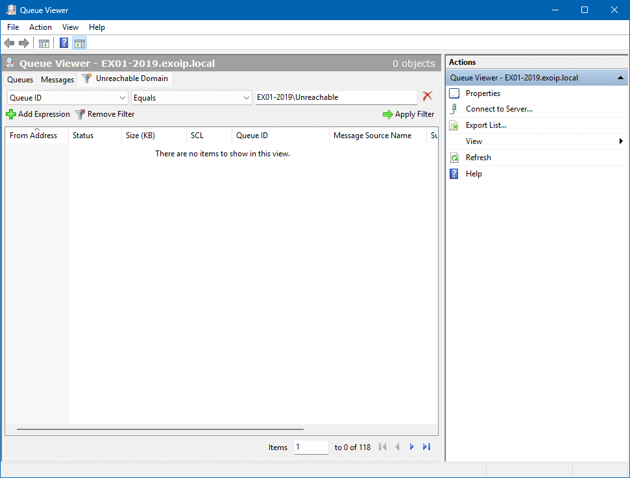This screenshot has width=630, height=478.
Task: Click Add Expression
Action: tap(38, 114)
